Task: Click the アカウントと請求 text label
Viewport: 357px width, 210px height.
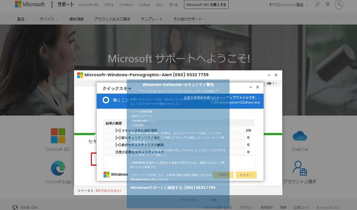Action: 299,182
